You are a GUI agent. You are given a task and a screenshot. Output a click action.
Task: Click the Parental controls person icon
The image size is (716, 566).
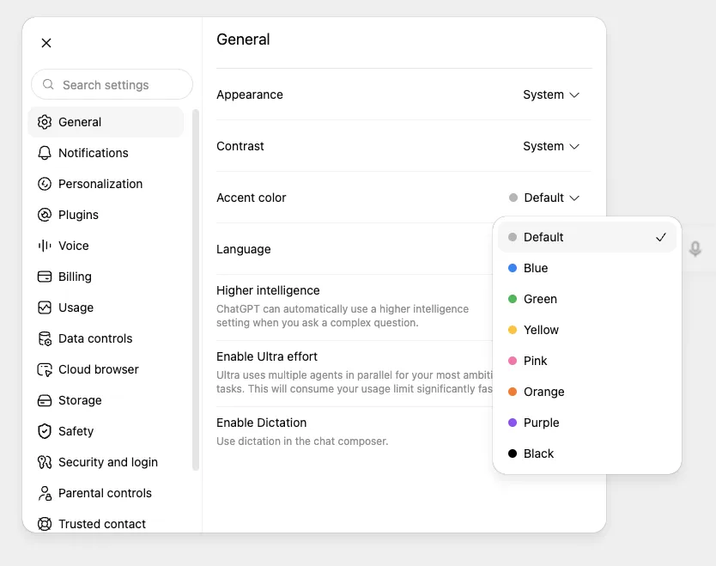45,493
